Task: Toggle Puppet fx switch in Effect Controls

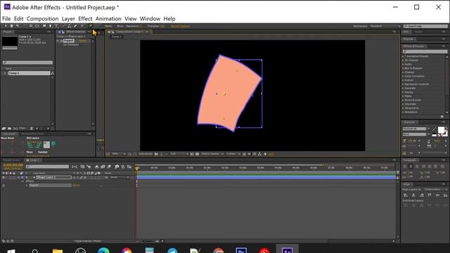Action: click(61, 41)
